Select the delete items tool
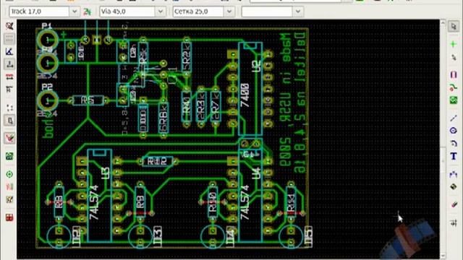This screenshot has height=260, width=463. [x=454, y=205]
